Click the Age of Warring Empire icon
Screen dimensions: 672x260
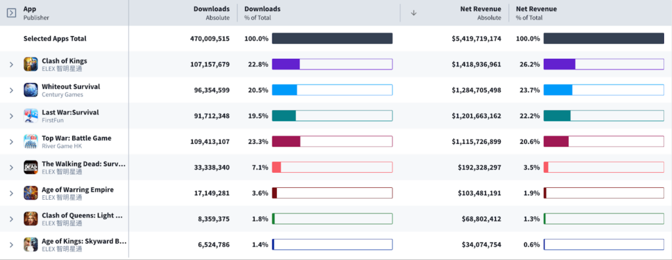30,193
